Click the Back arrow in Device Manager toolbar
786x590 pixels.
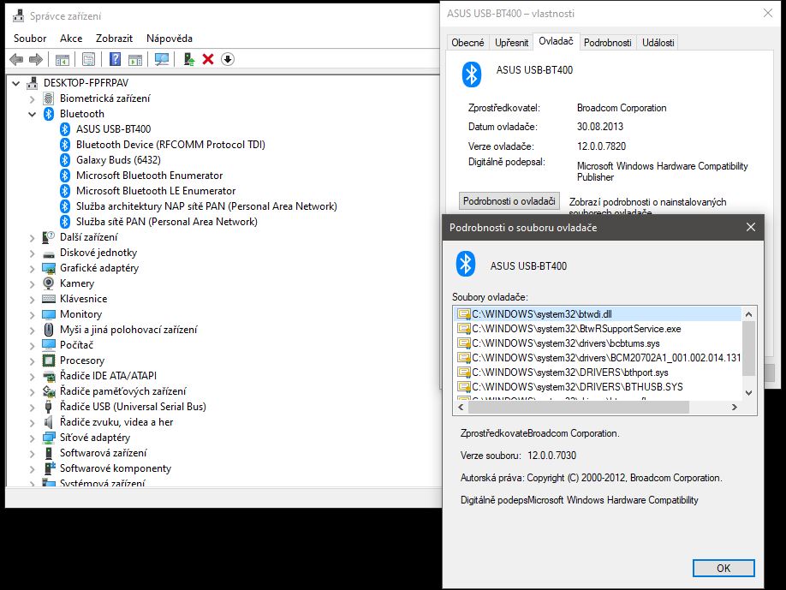16,59
